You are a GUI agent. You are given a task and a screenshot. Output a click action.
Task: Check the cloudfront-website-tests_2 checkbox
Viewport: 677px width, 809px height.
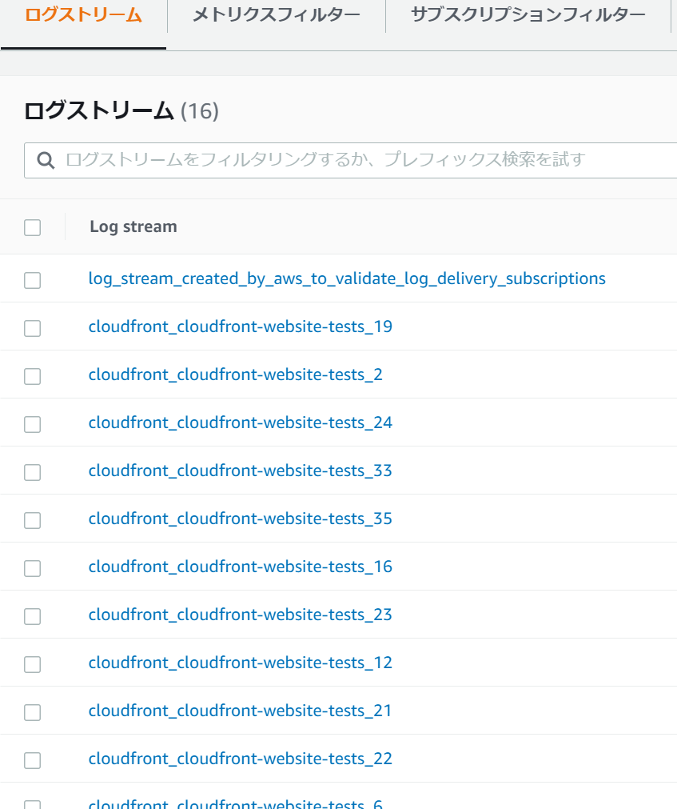tap(32, 375)
